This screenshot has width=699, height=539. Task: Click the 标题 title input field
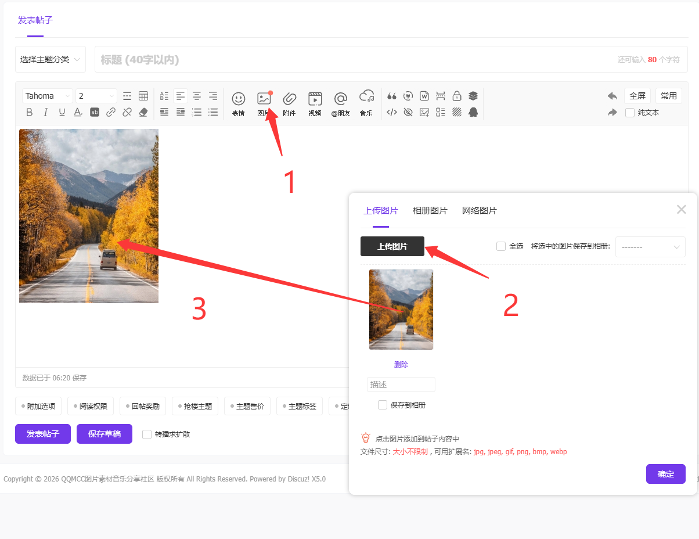point(391,59)
